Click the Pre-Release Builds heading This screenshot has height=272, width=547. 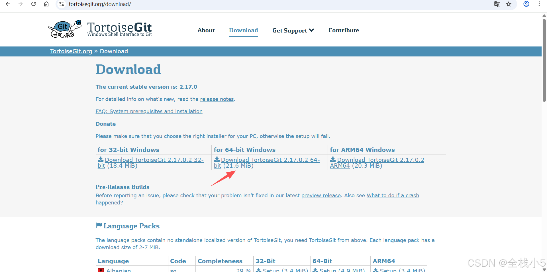pos(123,187)
